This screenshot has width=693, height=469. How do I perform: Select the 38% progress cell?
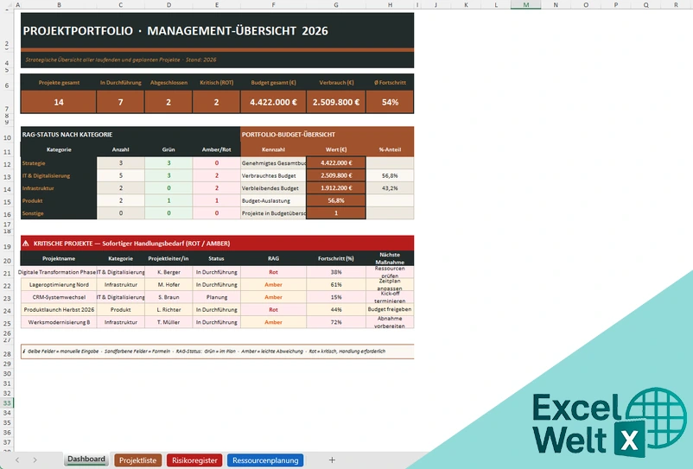(336, 272)
